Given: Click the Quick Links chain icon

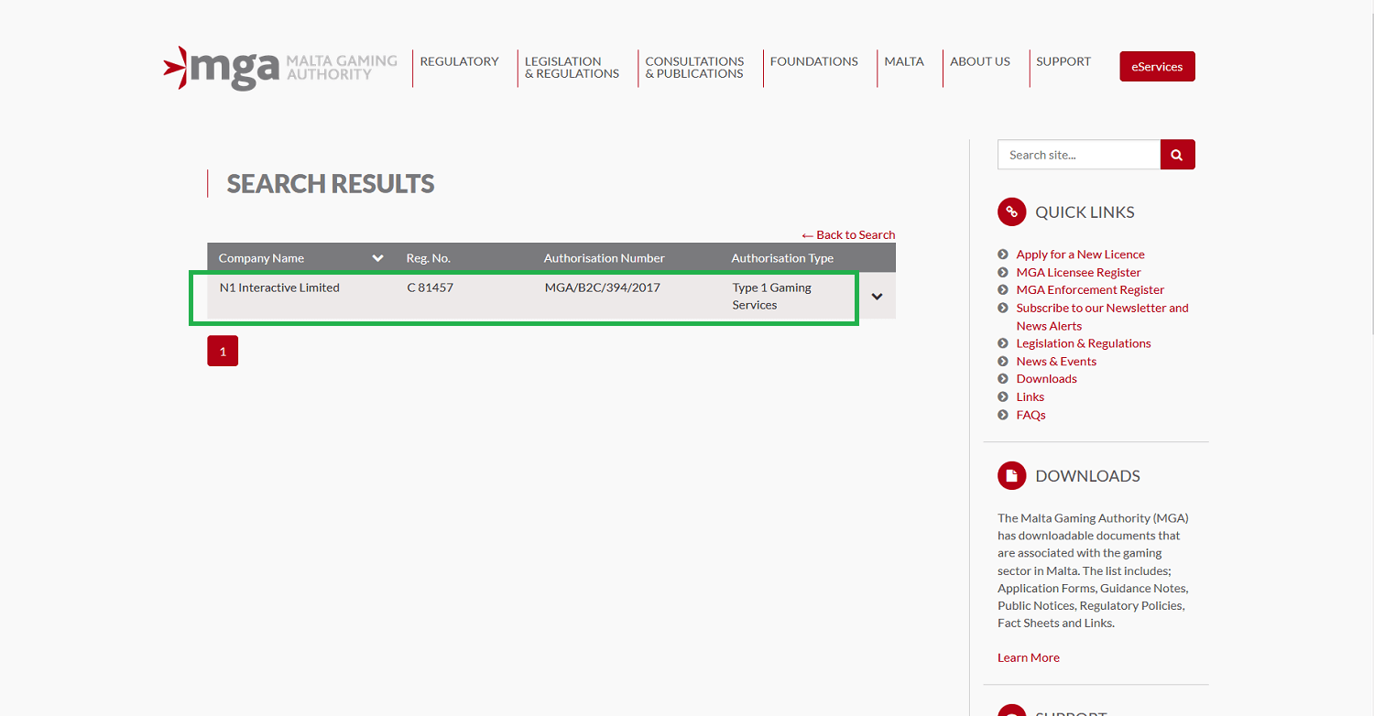Looking at the screenshot, I should coord(1011,212).
